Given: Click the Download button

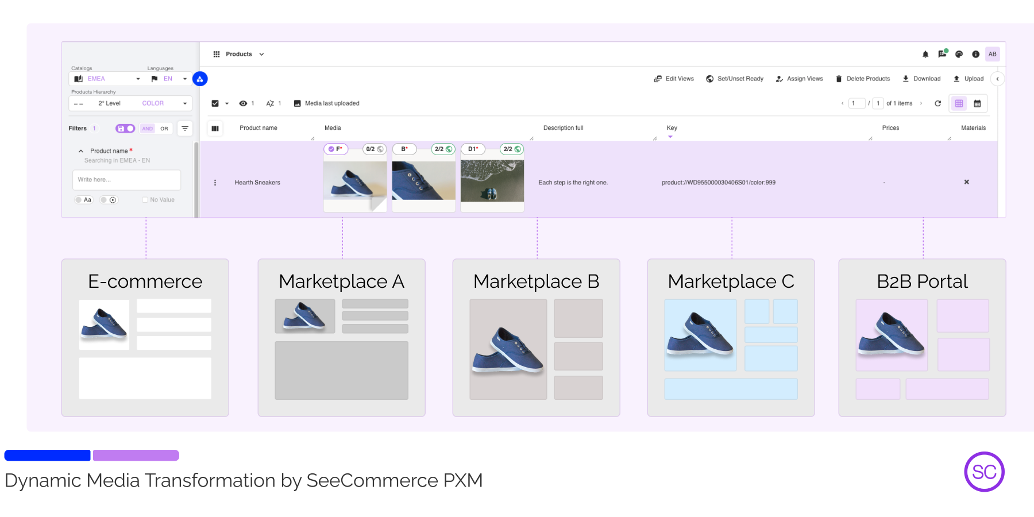Looking at the screenshot, I should [x=921, y=79].
